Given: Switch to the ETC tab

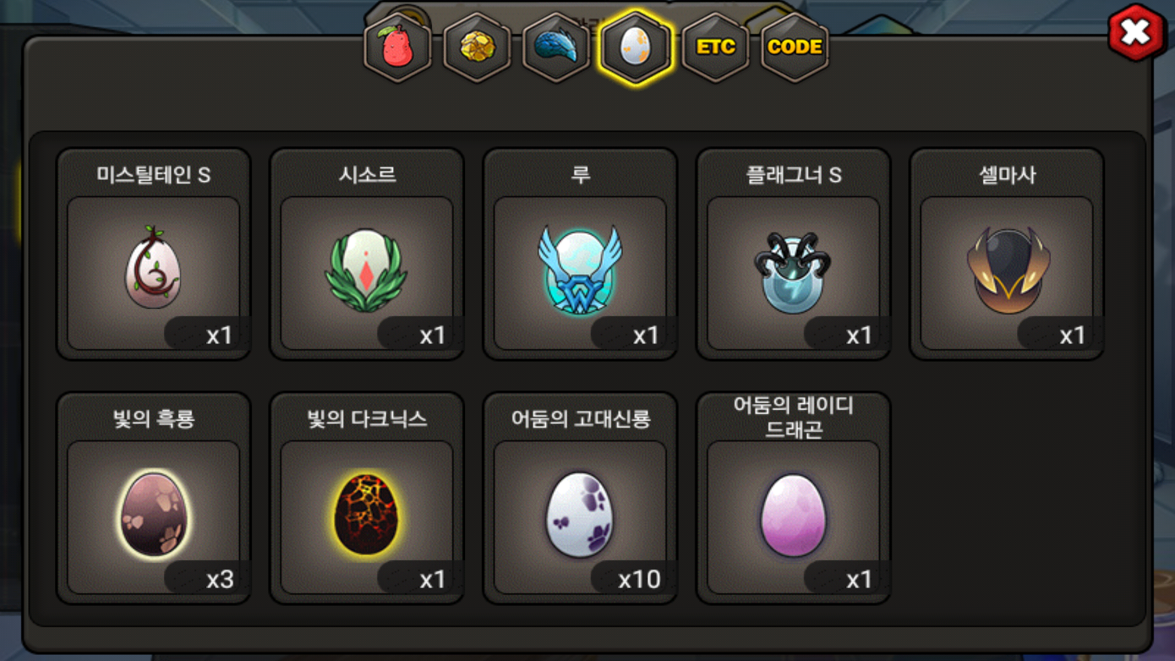Looking at the screenshot, I should coord(715,47).
